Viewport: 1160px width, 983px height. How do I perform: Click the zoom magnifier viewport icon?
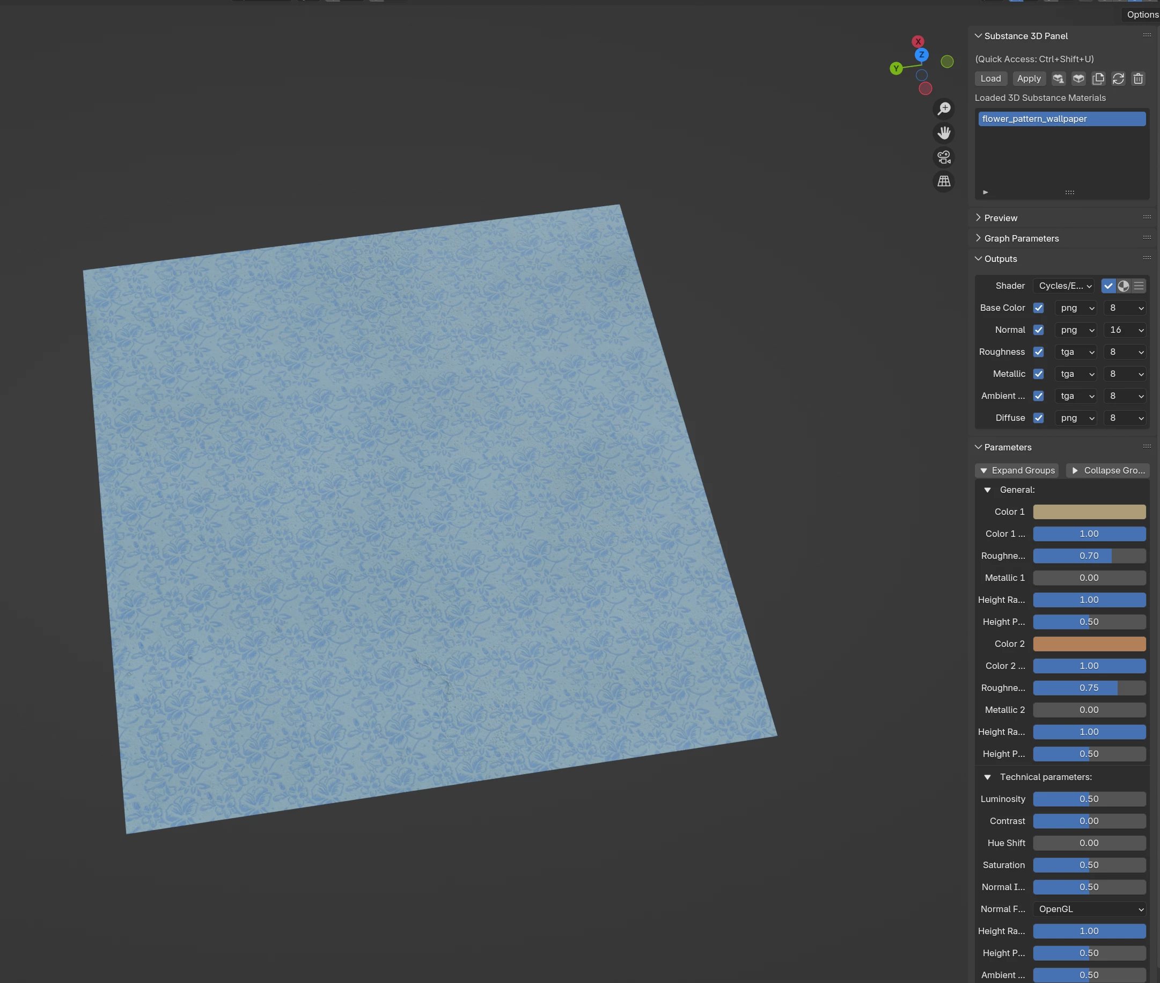pyautogui.click(x=943, y=108)
